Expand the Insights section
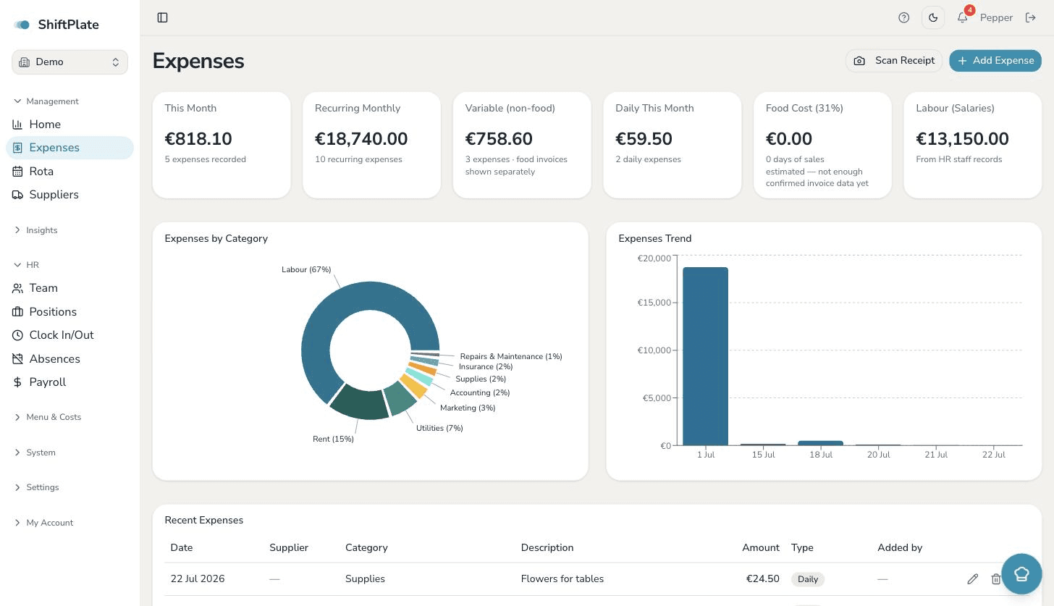The width and height of the screenshot is (1054, 606). pyautogui.click(x=36, y=230)
